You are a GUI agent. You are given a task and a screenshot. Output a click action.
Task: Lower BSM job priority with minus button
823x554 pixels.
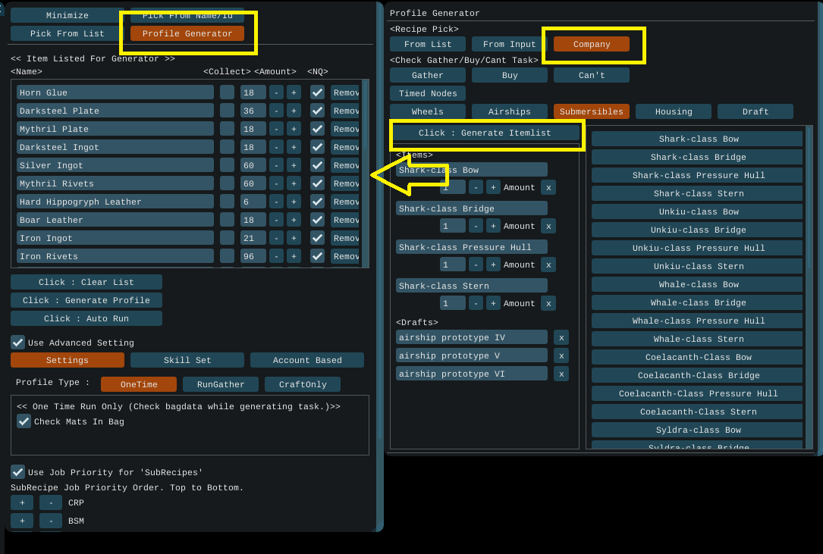pos(51,521)
